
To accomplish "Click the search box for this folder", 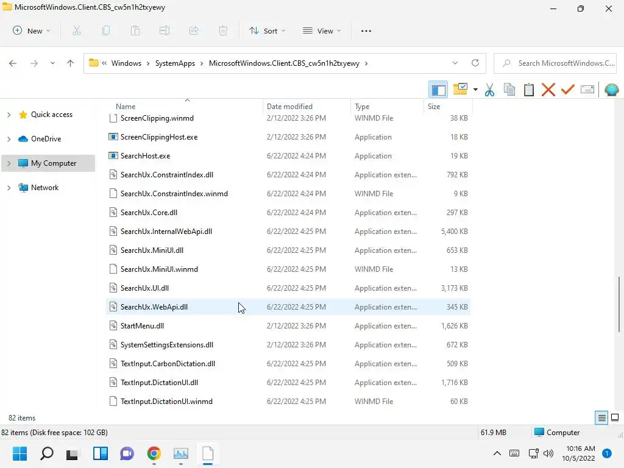I will (x=555, y=63).
